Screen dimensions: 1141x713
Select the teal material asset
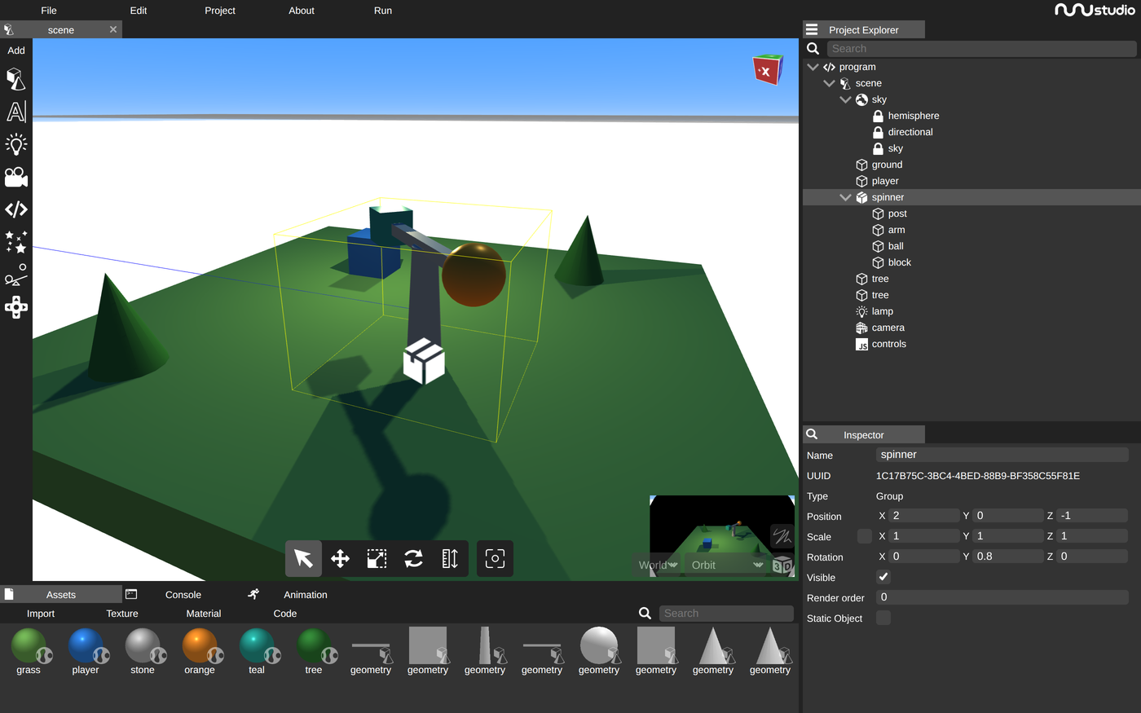[x=257, y=651]
